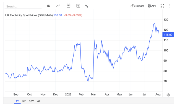Screen dimensions: 177x107
Task: Click the Mar label on time axis
Action: (93, 95)
